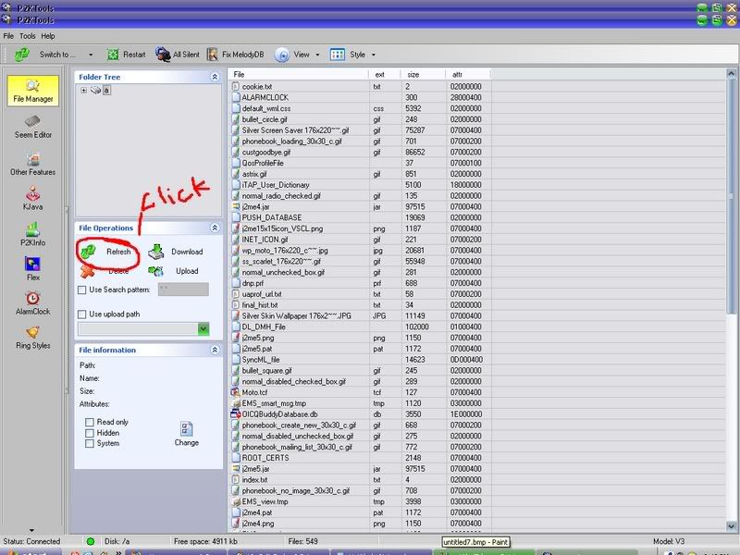740x555 pixels.
Task: Sort by the File column header
Action: tap(299, 74)
